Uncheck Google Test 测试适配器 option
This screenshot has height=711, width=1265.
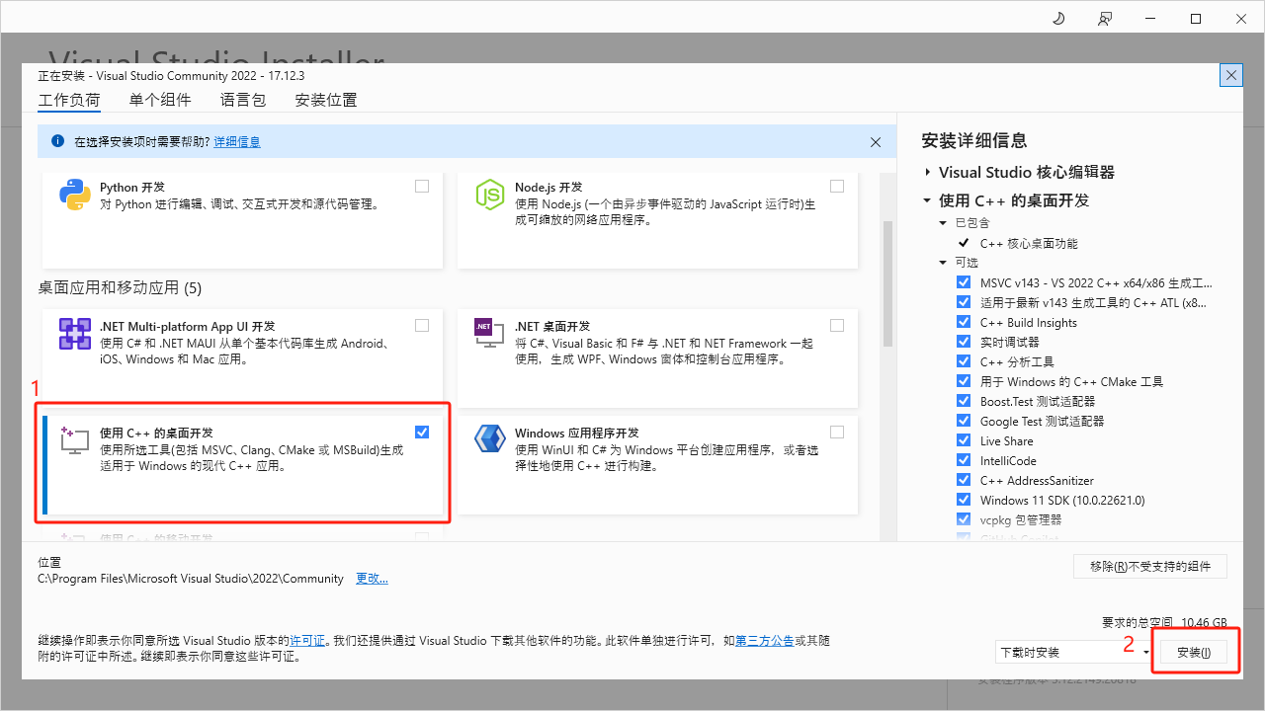click(x=964, y=421)
